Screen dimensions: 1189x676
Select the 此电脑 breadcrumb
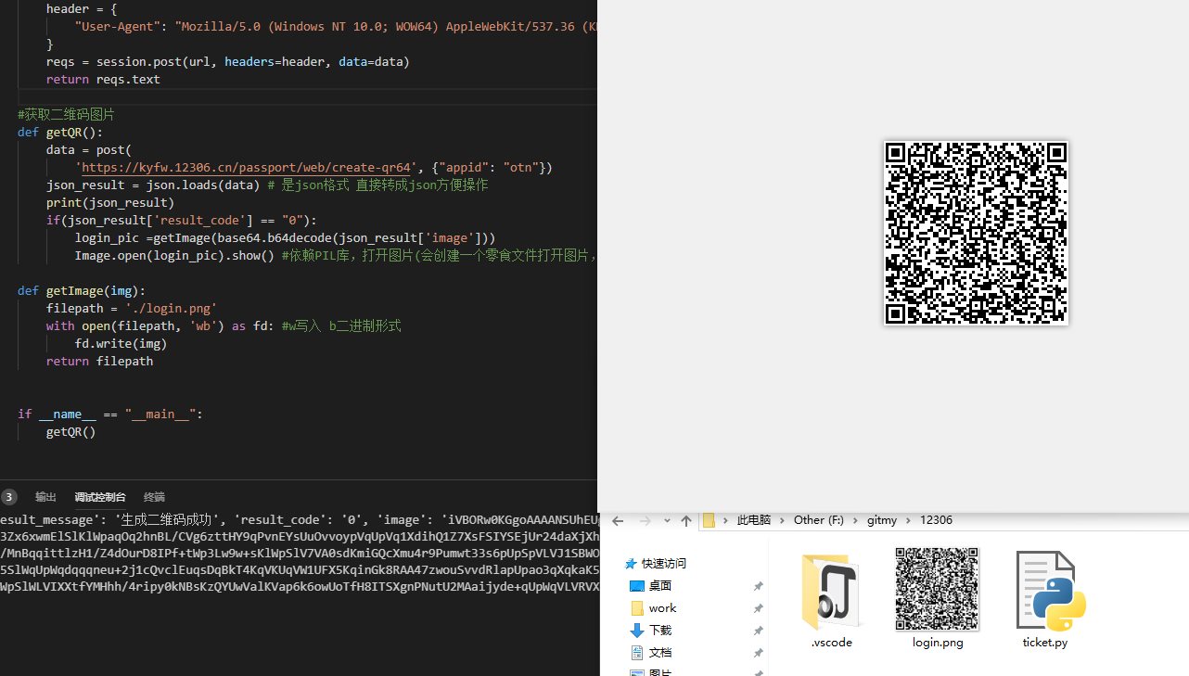tap(754, 520)
